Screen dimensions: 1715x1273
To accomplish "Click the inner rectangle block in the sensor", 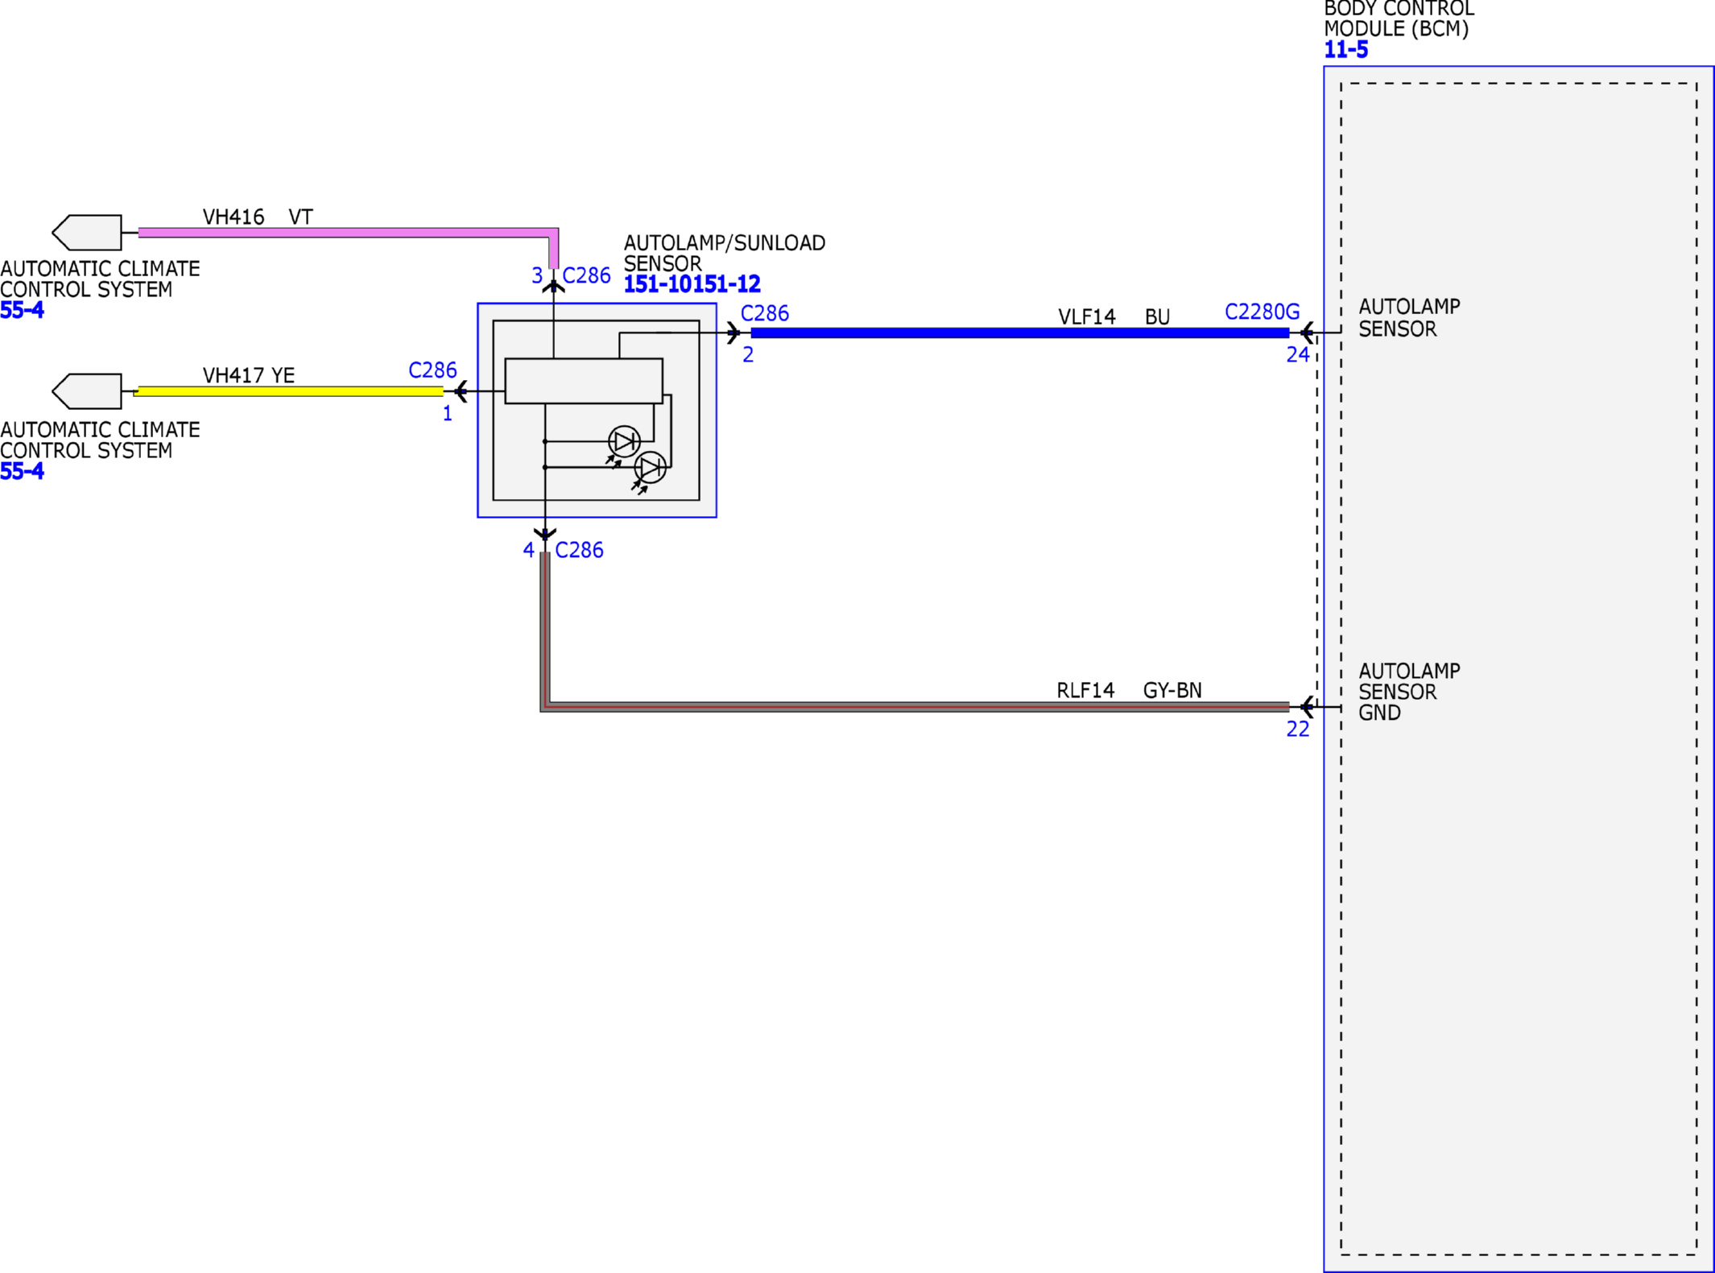I will pyautogui.click(x=584, y=381).
